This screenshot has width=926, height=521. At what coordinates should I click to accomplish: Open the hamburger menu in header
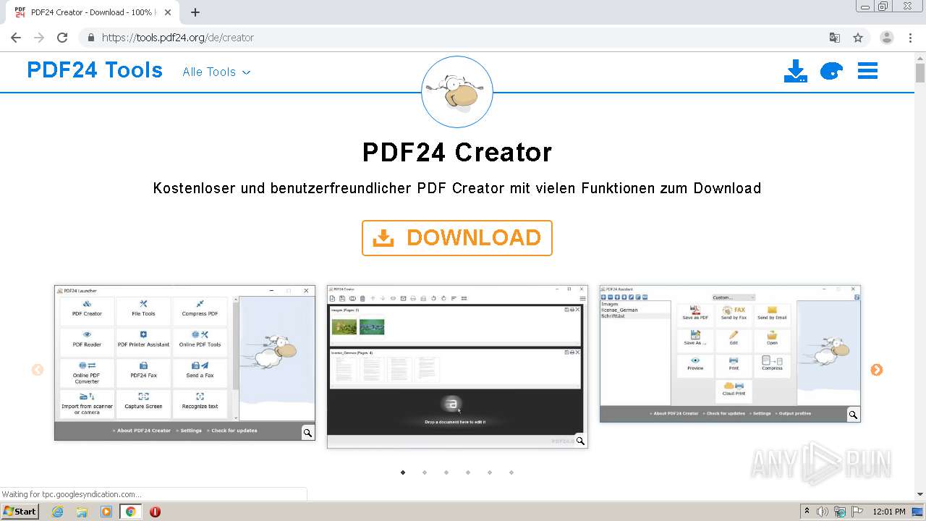tap(867, 70)
